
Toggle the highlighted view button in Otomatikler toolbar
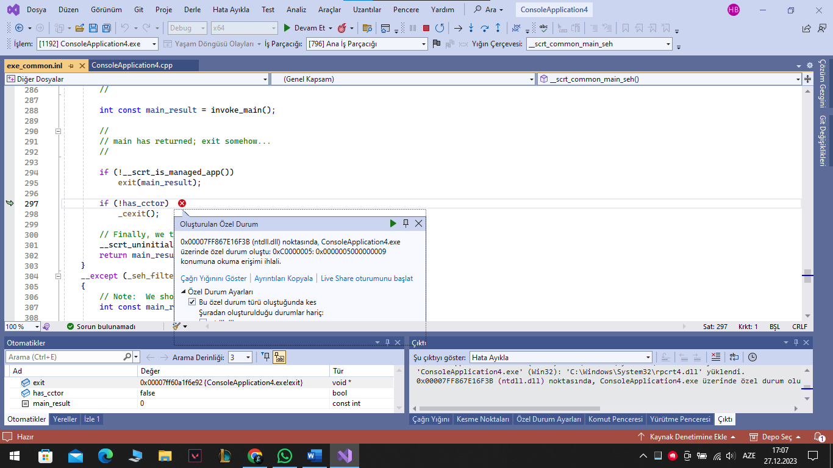pos(279,357)
